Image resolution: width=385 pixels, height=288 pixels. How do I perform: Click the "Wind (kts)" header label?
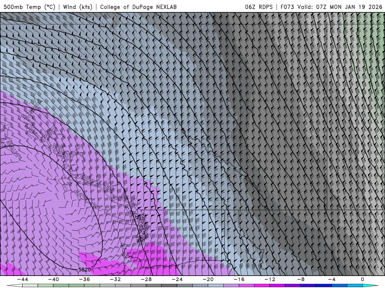pos(77,7)
